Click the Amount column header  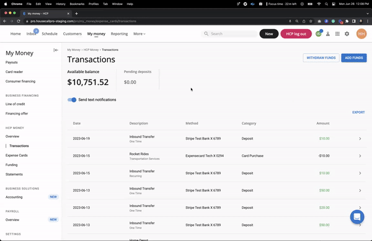(x=323, y=123)
